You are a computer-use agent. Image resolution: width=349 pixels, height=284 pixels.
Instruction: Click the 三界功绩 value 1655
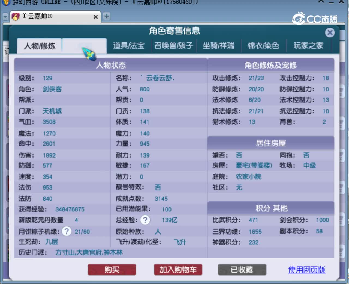(x=255, y=232)
